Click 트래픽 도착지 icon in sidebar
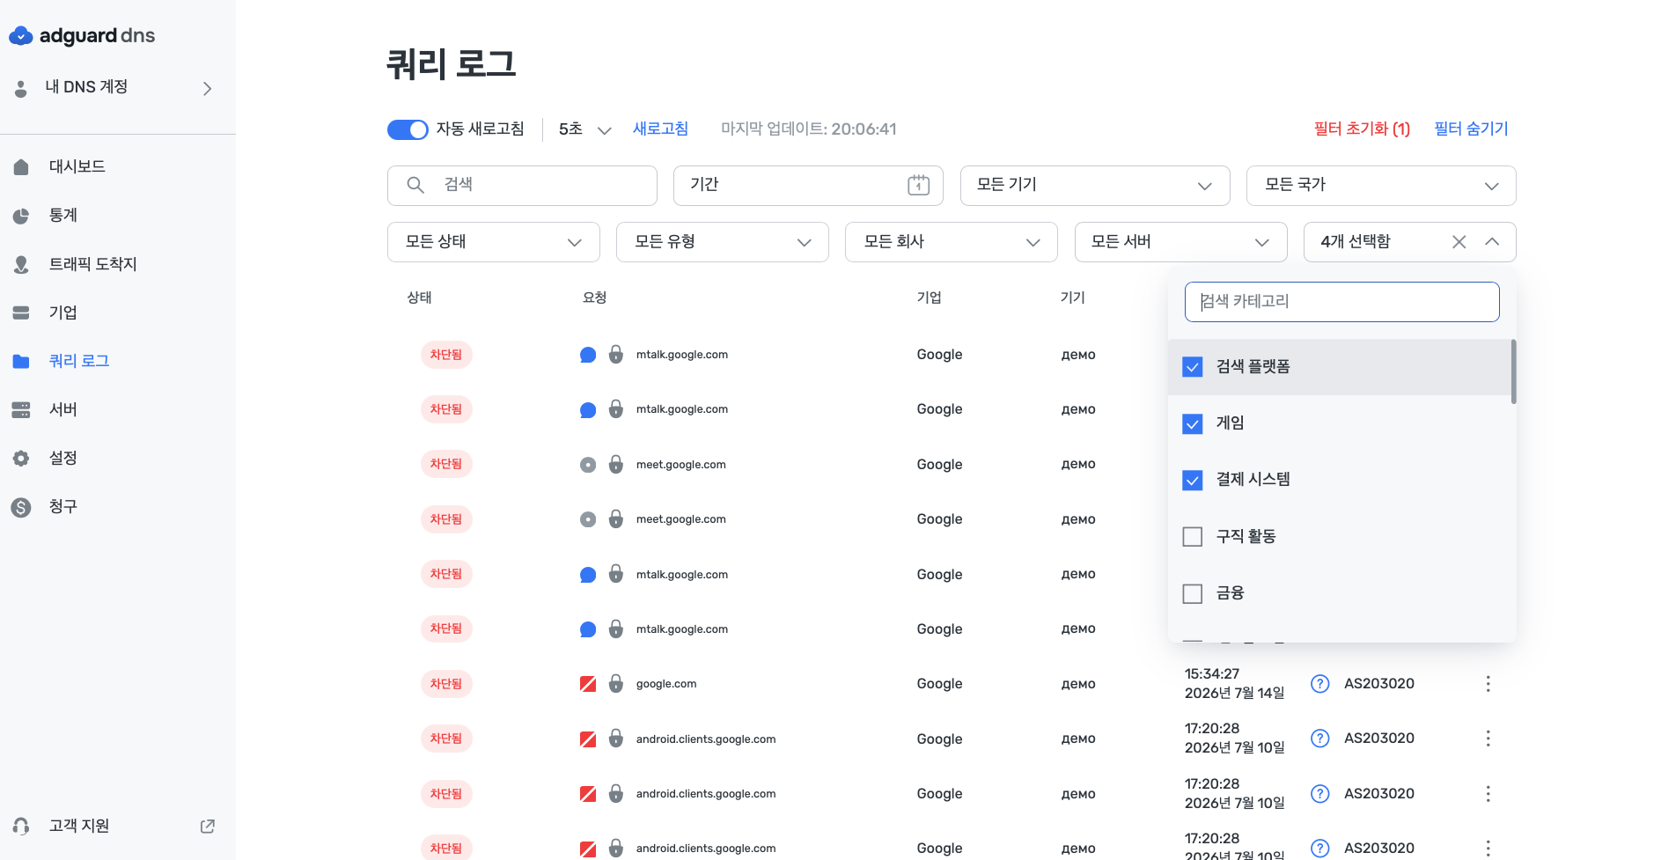The image size is (1661, 860). (21, 264)
